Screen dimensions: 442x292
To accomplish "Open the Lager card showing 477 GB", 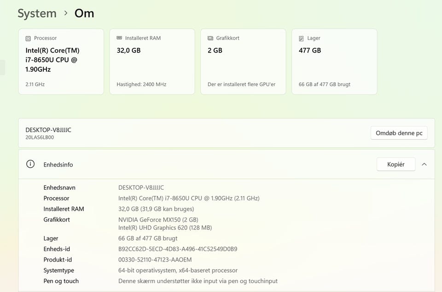I will tap(334, 61).
